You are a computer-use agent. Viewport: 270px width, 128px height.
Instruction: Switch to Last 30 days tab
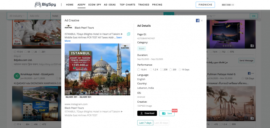coord(161,123)
